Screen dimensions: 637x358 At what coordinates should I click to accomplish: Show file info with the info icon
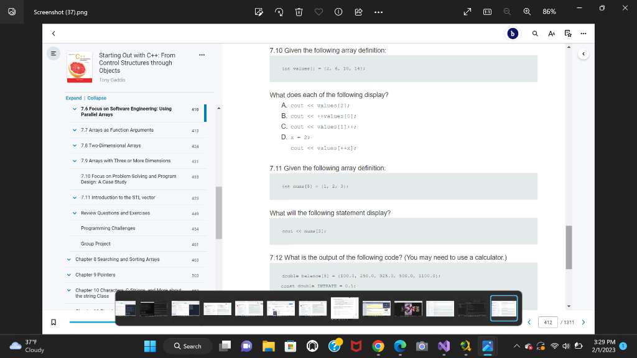[x=338, y=12]
